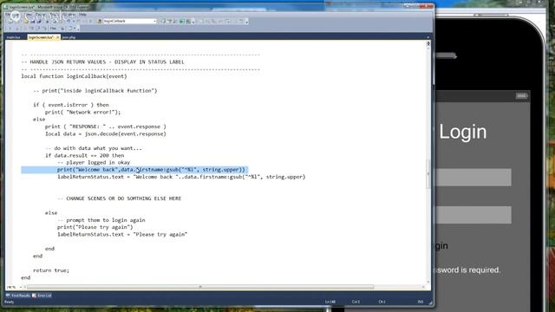Close the loginScreen.lua tab with its X

(x=58, y=37)
